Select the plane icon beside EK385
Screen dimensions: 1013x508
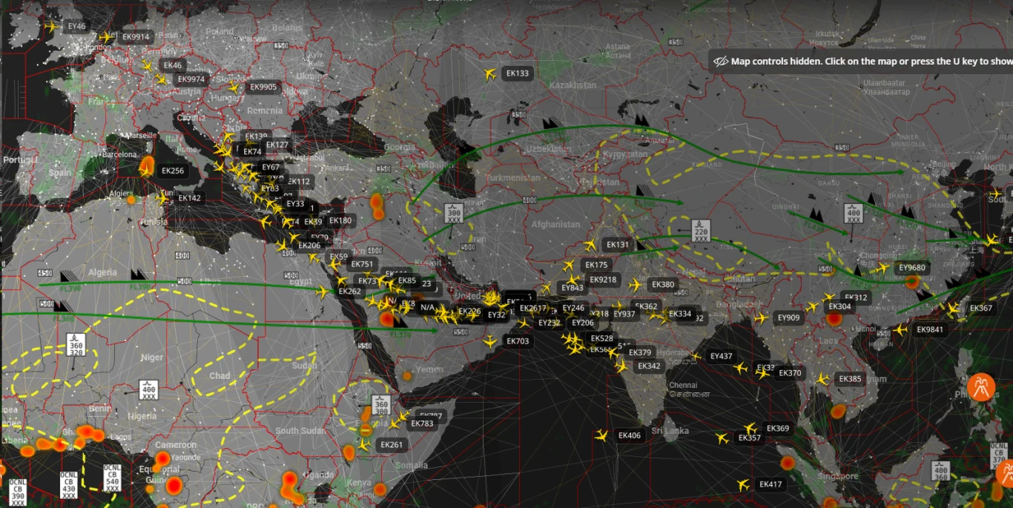pos(822,379)
